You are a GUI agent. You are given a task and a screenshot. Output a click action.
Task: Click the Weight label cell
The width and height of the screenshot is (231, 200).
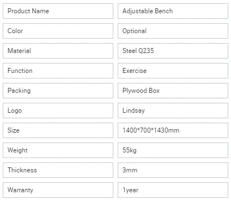point(58,150)
